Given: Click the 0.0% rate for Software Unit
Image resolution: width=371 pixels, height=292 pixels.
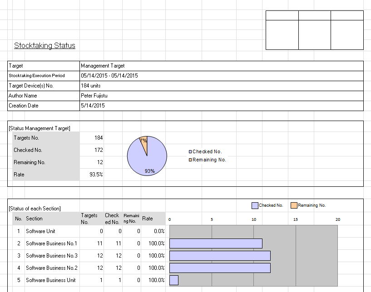Looking at the screenshot, I should pos(159,231).
